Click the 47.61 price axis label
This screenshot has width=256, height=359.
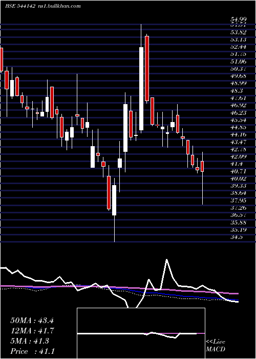tap(238, 98)
